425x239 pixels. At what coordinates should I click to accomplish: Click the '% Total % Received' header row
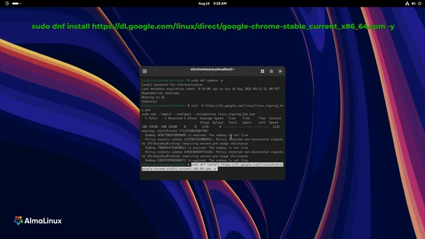[213, 118]
